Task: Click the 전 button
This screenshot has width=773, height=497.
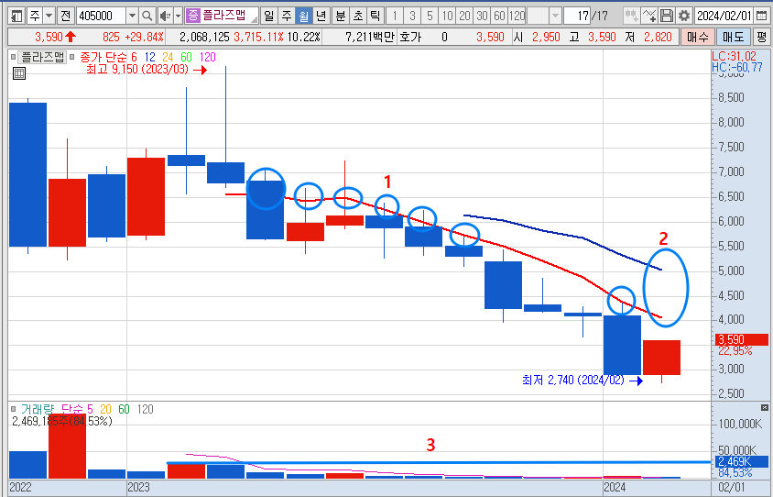Action: tap(66, 16)
